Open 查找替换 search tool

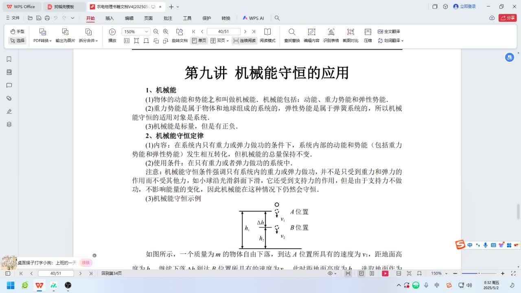coord(292,36)
